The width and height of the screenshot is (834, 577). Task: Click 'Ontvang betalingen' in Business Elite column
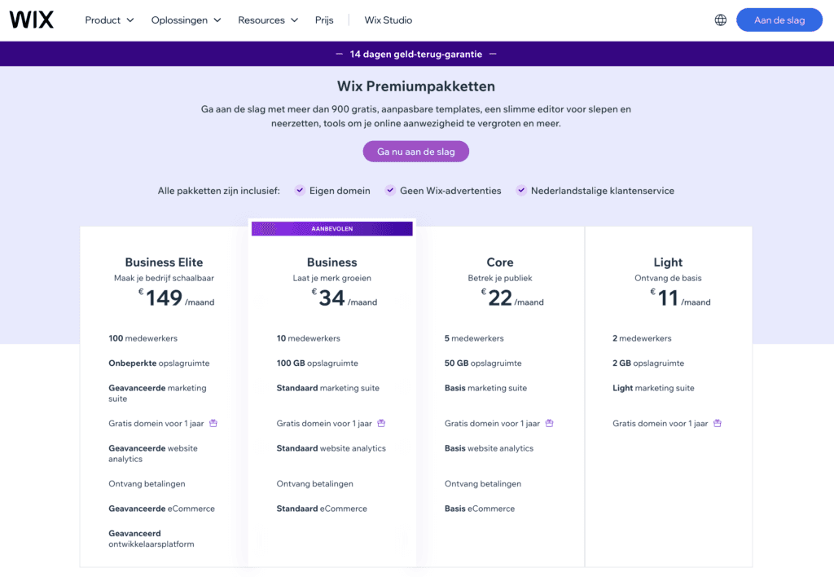[147, 484]
